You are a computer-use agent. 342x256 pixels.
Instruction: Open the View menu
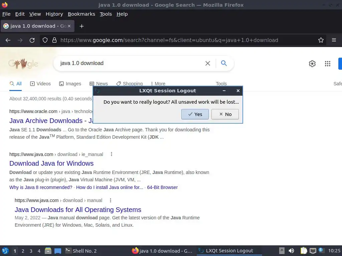click(35, 14)
